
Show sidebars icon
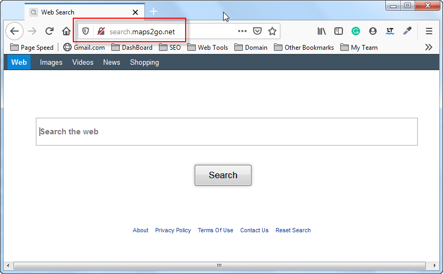(339, 31)
